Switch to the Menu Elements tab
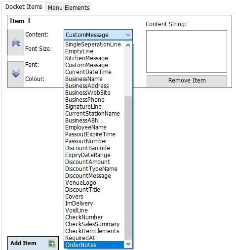 click(x=69, y=7)
